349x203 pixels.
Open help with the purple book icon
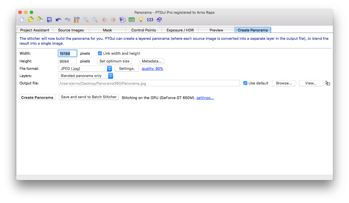pyautogui.click(x=159, y=20)
